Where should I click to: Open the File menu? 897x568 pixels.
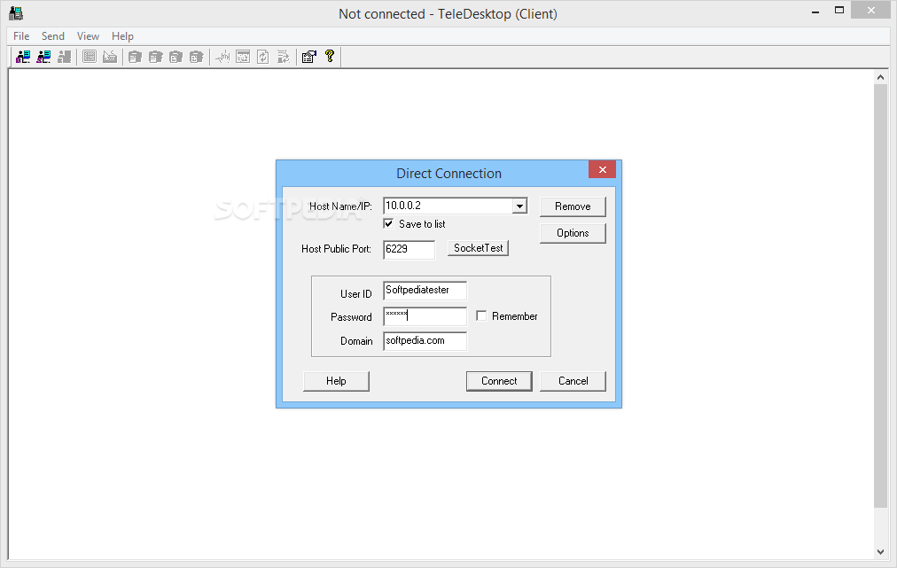(x=21, y=36)
